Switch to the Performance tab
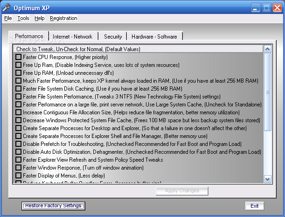The height and width of the screenshot is (217, 285). [x=29, y=36]
